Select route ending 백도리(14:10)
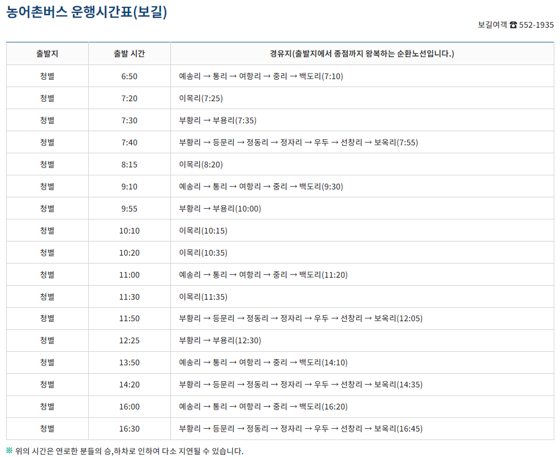 tap(263, 363)
